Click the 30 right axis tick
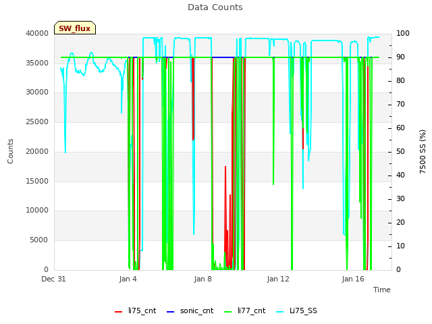 [400, 199]
